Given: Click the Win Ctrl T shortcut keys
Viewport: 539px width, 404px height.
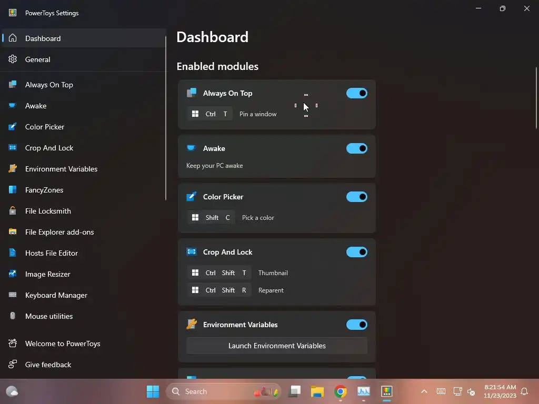Looking at the screenshot, I should pyautogui.click(x=209, y=114).
